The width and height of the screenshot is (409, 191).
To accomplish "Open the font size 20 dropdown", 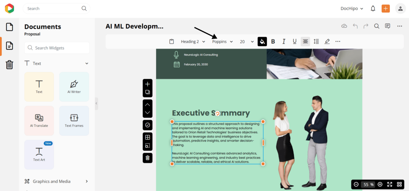I will click(247, 41).
